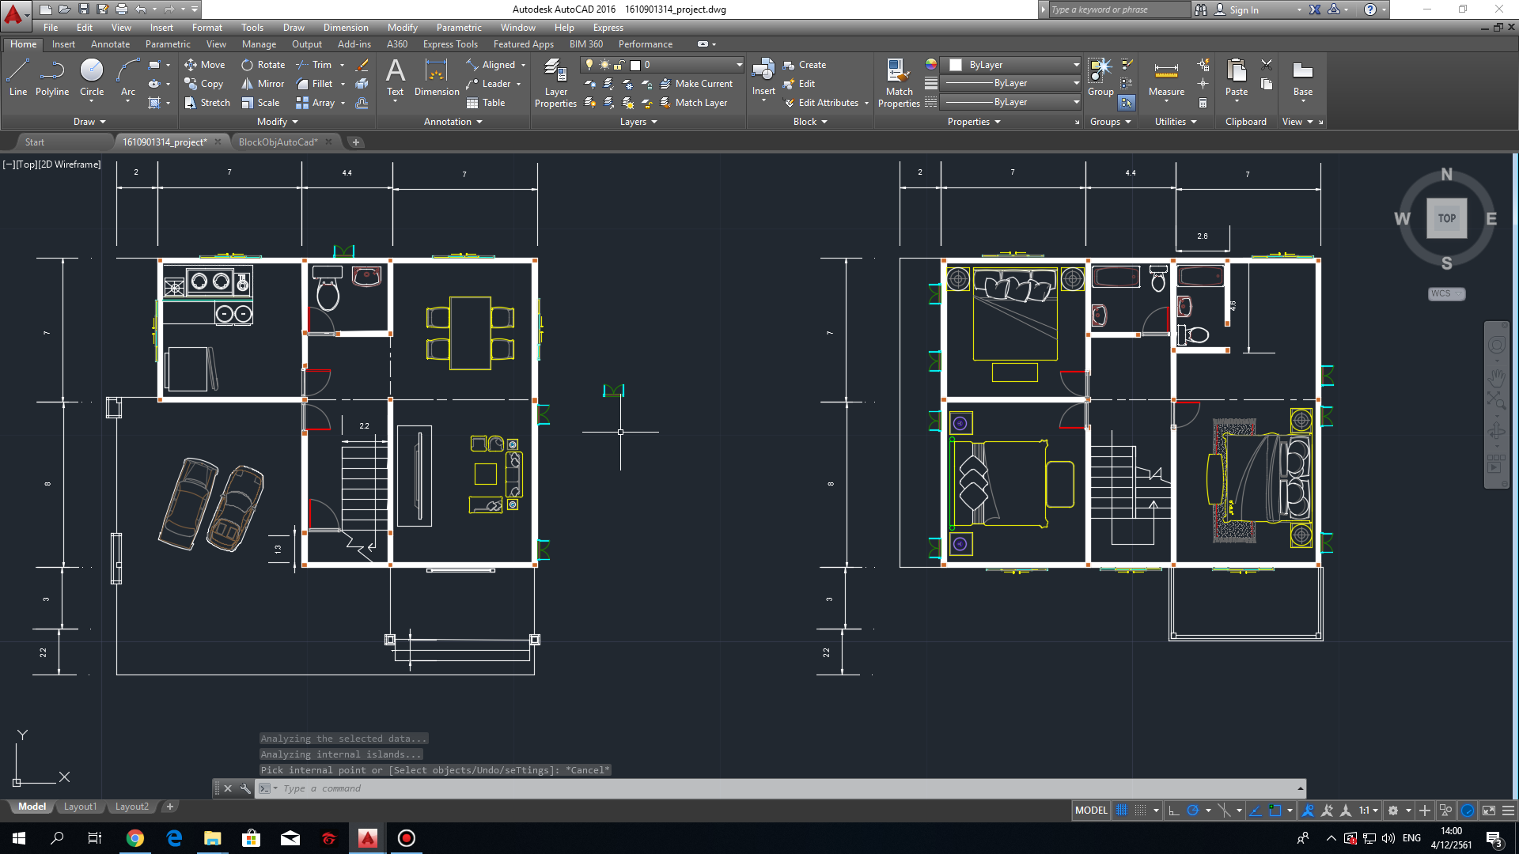
Task: Click the Text annotation tool
Action: [395, 77]
